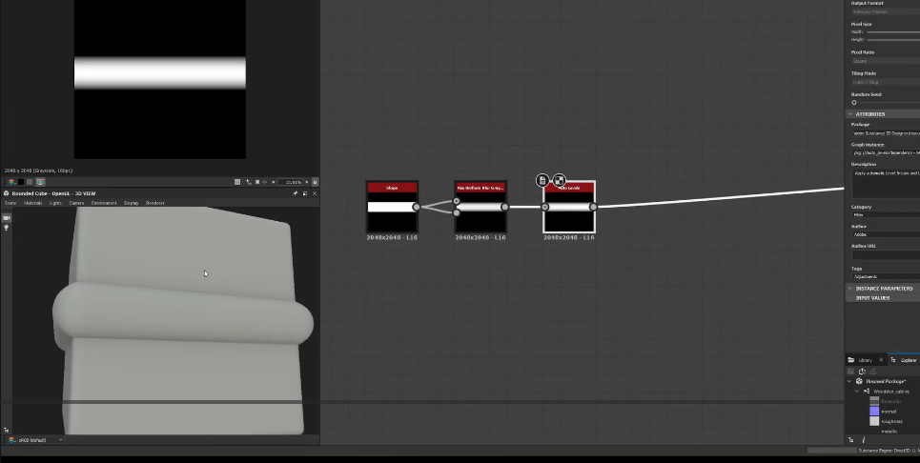Click the third publish icon in Explorer toolbar
This screenshot has height=463, width=920.
pos(872,371)
